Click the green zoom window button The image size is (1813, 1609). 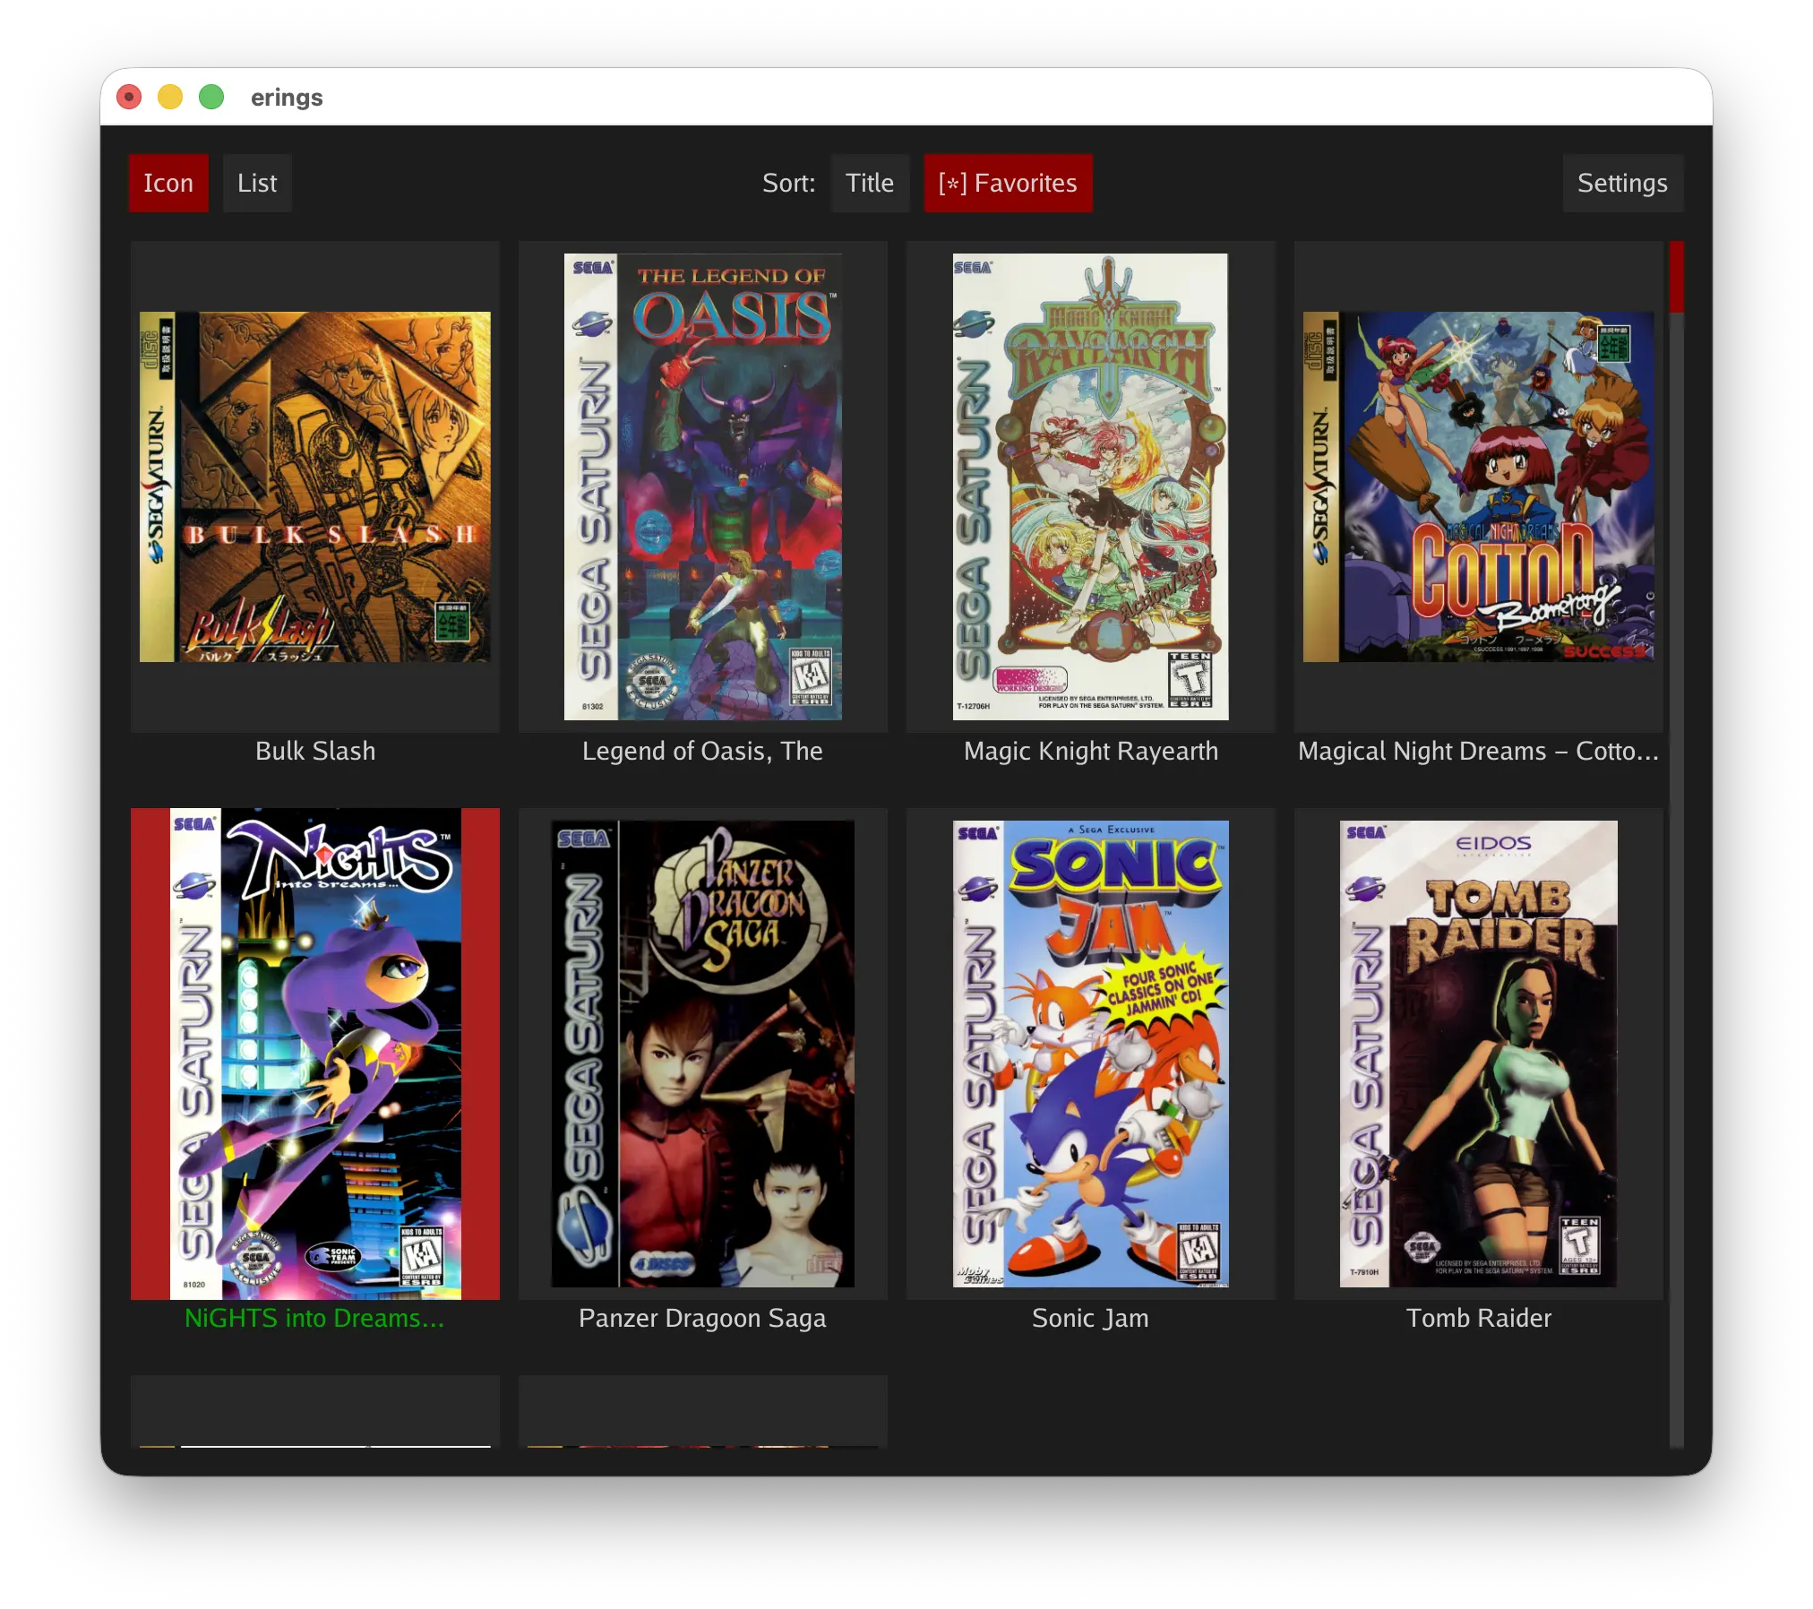tap(211, 97)
